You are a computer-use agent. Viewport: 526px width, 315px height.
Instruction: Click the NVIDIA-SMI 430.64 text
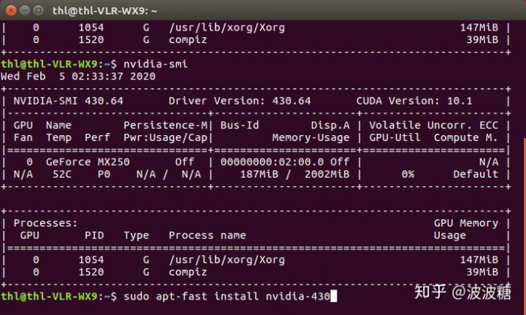[69, 101]
